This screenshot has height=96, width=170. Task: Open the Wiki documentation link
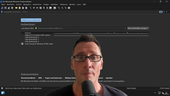click(40, 78)
